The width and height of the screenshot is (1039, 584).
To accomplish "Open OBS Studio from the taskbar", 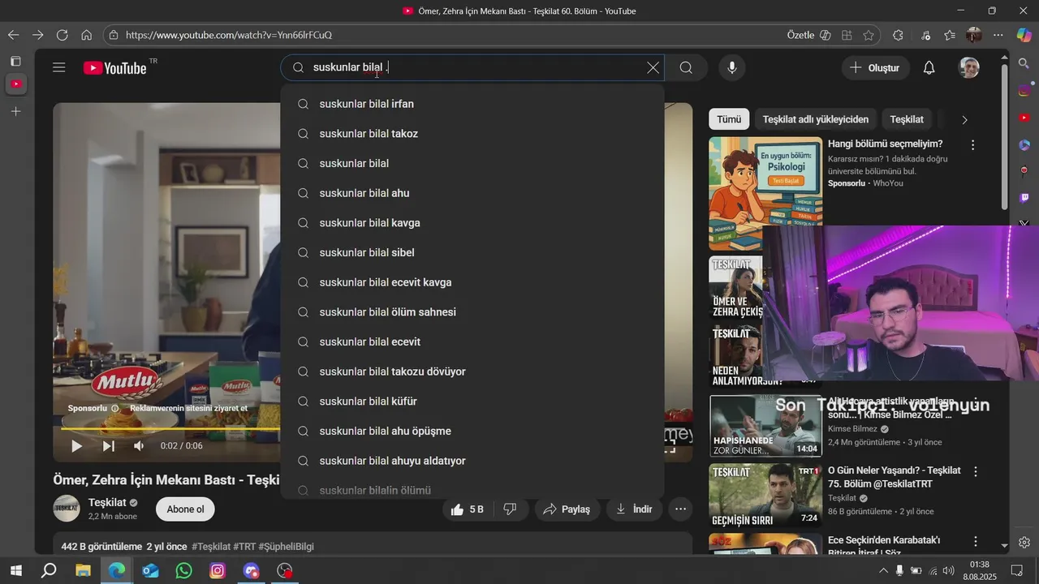I will click(x=284, y=570).
